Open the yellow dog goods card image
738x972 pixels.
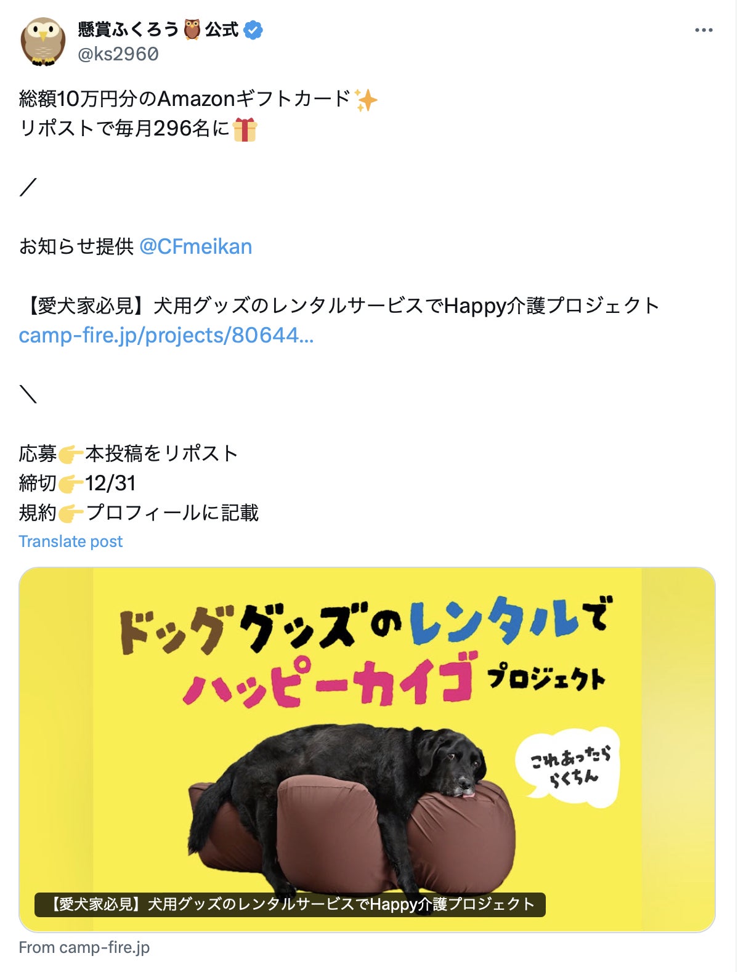pos(367,749)
